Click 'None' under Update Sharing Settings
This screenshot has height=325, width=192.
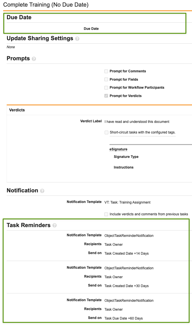(x=11, y=47)
